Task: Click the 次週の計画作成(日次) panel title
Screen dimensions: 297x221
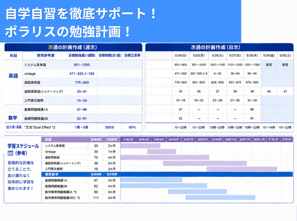Action: click(219, 47)
